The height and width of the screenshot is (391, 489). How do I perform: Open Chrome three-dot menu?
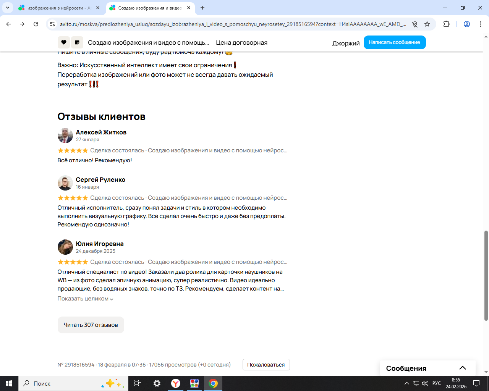click(481, 24)
